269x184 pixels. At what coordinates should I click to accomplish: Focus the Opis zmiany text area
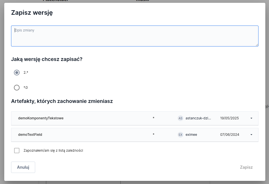tap(134, 36)
